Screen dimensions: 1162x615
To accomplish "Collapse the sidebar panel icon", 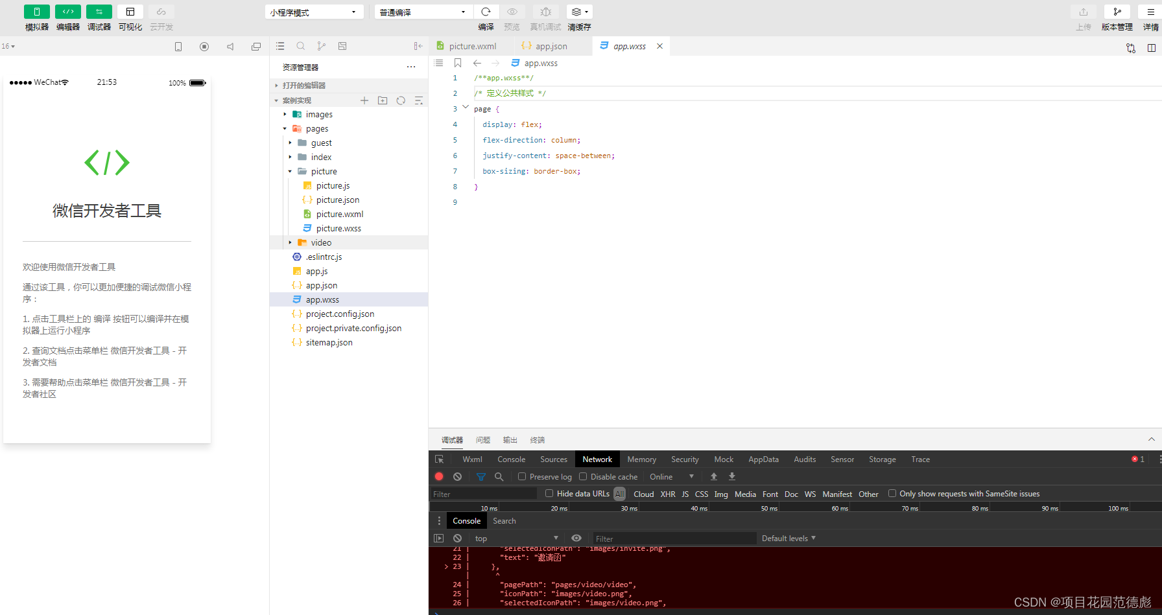I will [418, 46].
